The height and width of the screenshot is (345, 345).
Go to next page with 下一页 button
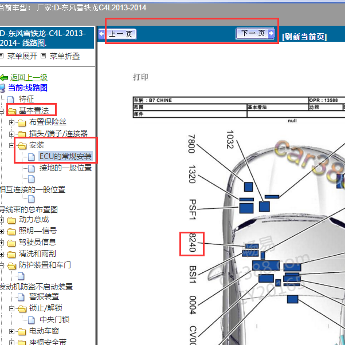(255, 33)
